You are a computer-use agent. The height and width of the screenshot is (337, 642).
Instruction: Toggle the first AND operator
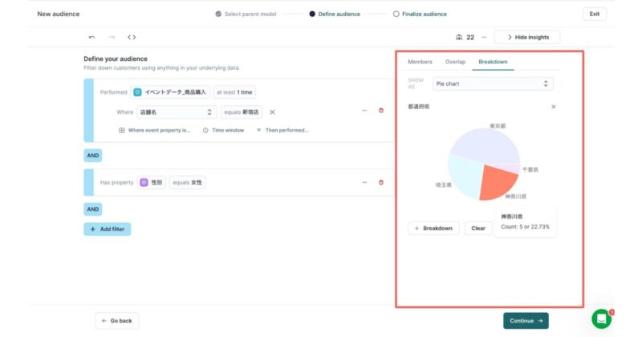point(93,156)
